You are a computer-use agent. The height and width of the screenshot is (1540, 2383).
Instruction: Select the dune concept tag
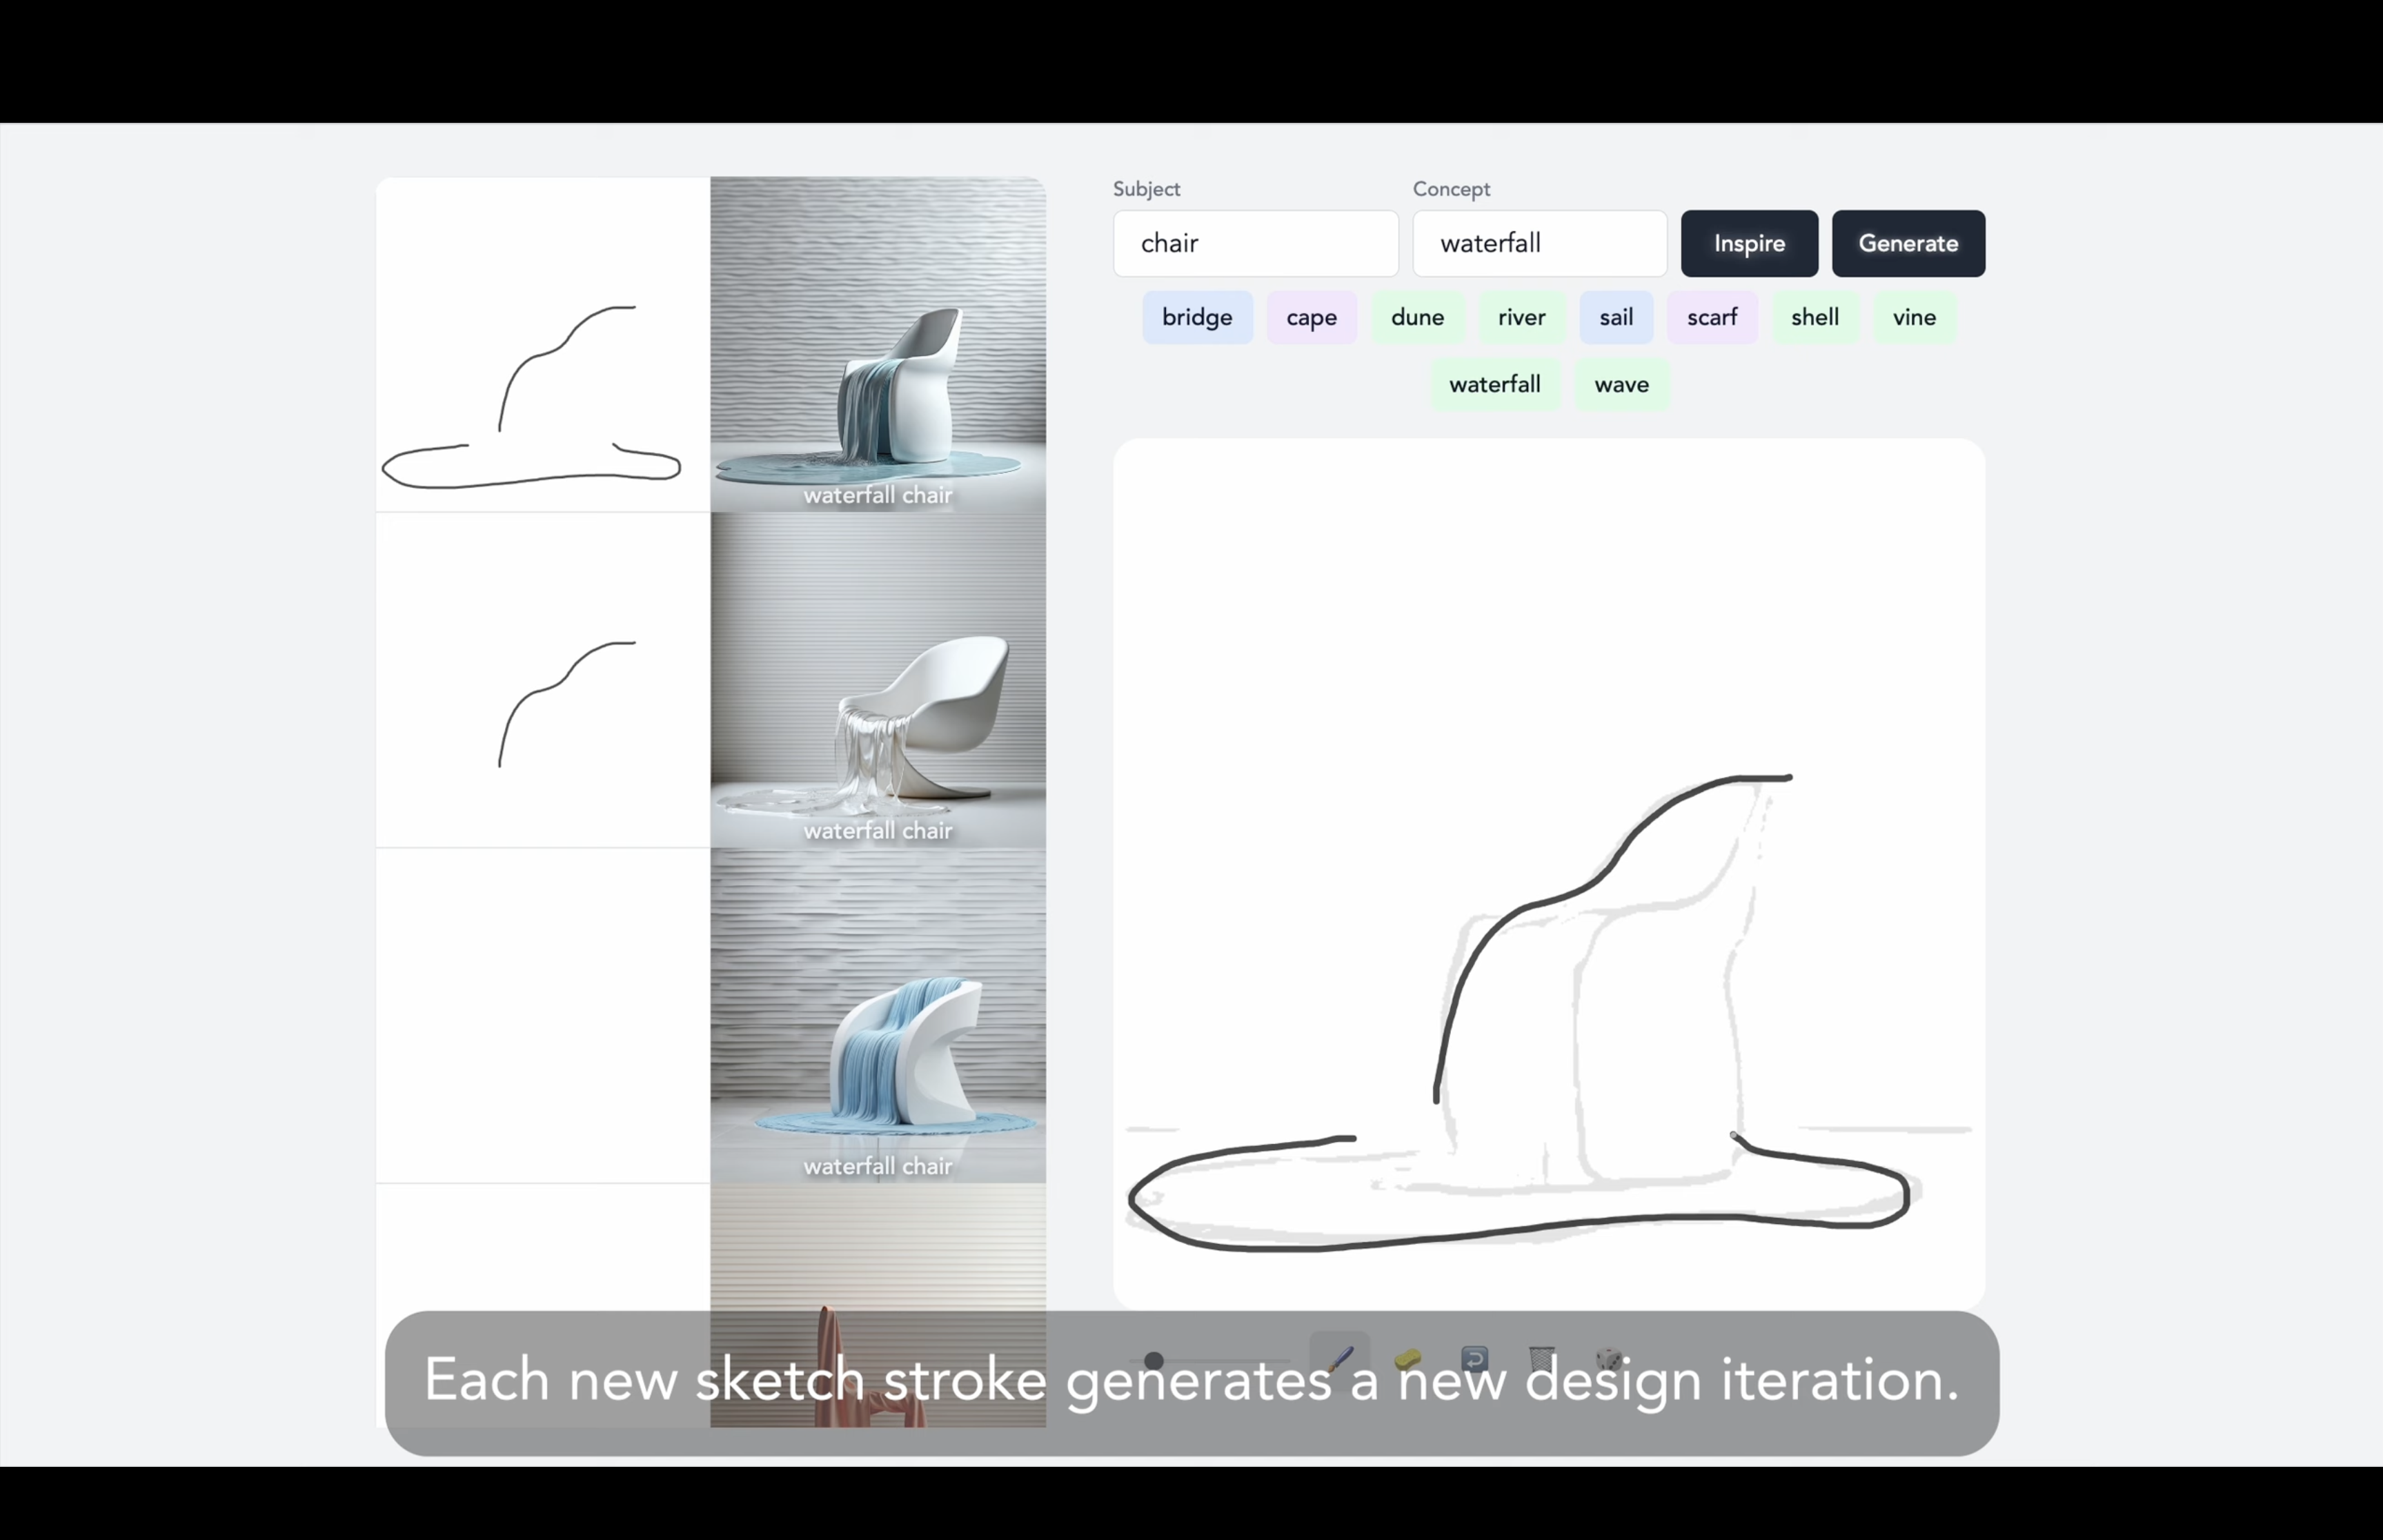[x=1417, y=317]
